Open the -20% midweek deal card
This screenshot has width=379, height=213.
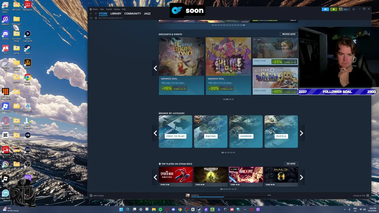228,66
